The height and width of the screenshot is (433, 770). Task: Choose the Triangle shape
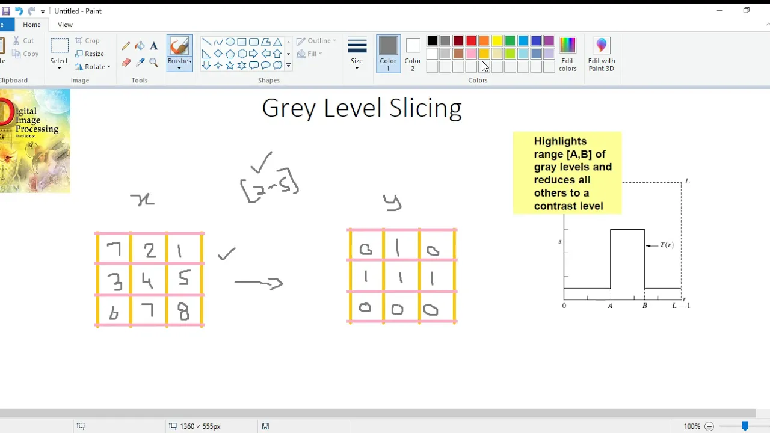(277, 42)
